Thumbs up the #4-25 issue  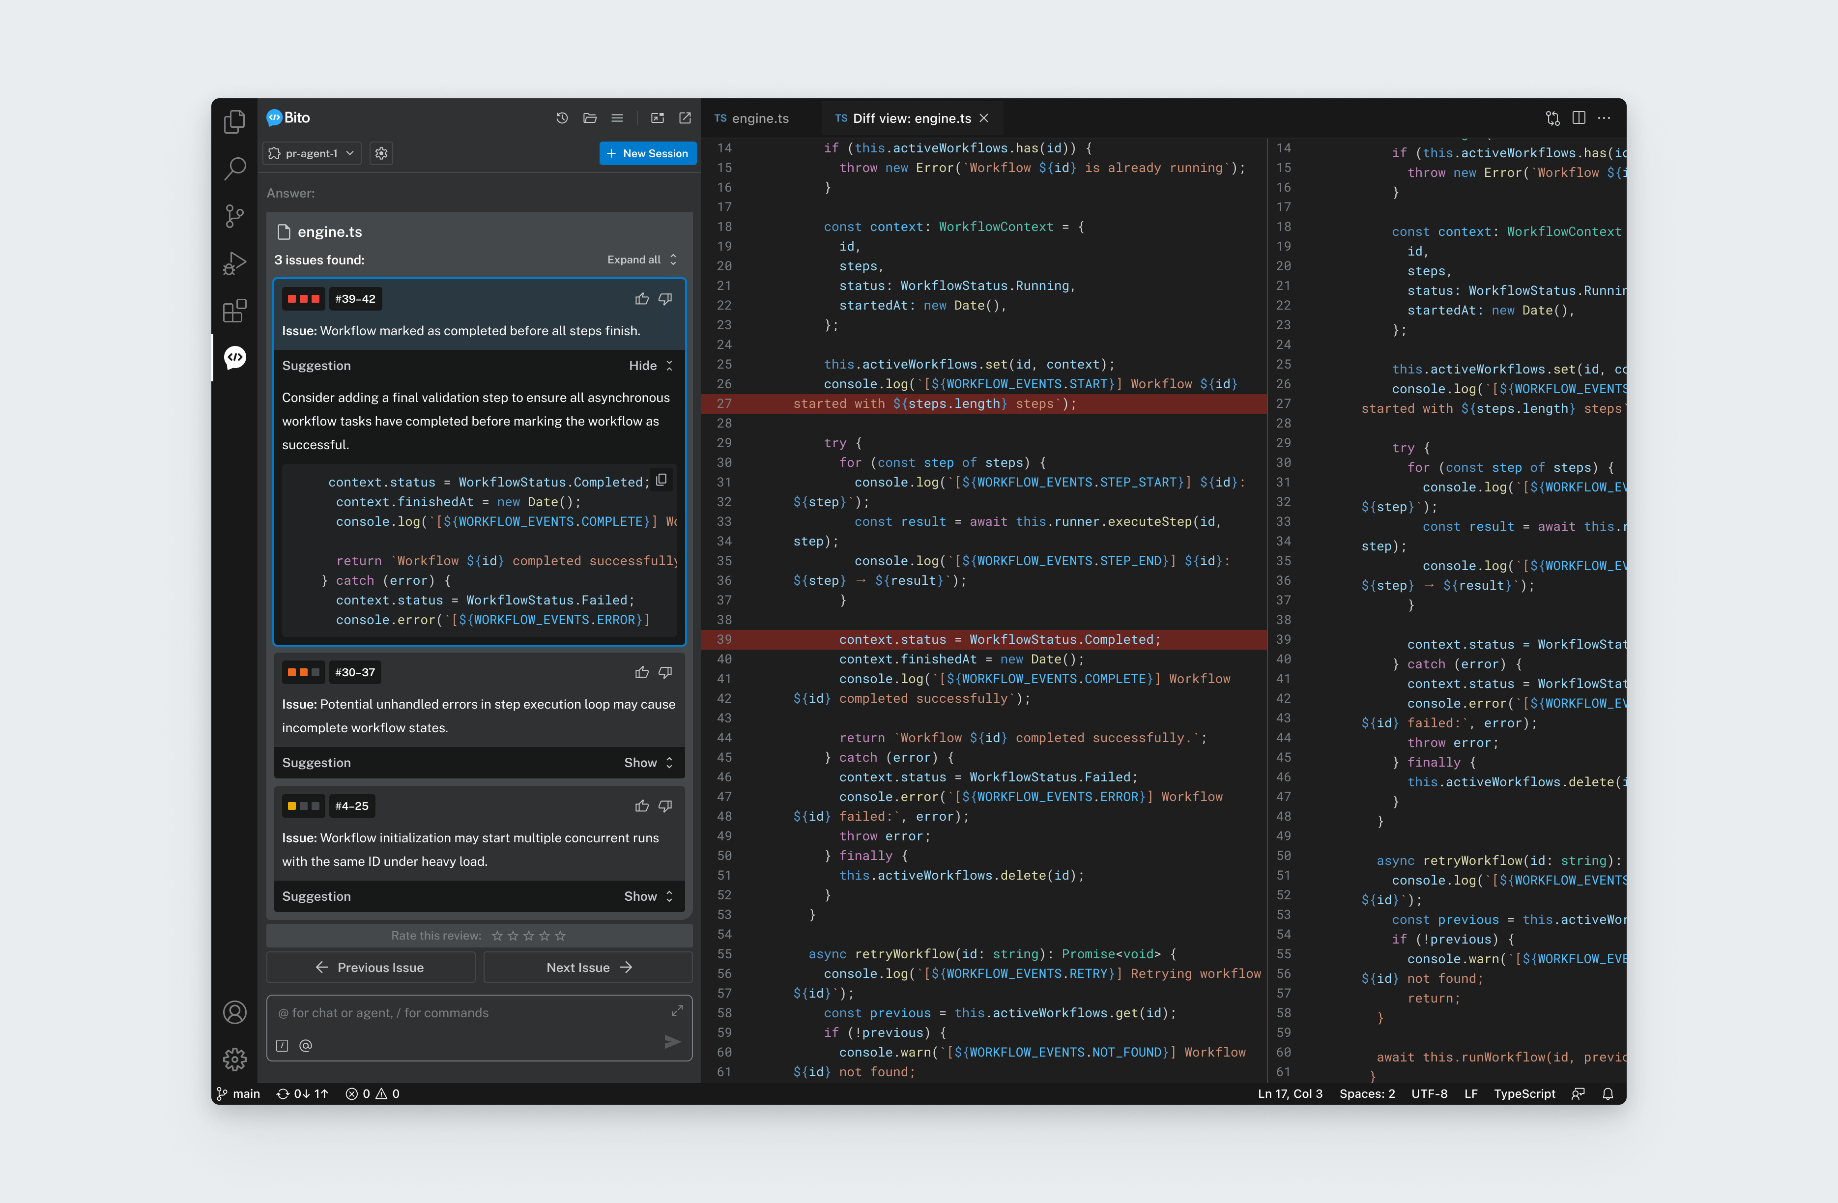[x=641, y=806]
